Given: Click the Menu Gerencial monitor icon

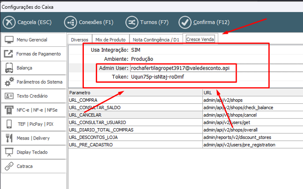Looking at the screenshot, I should (9, 40).
